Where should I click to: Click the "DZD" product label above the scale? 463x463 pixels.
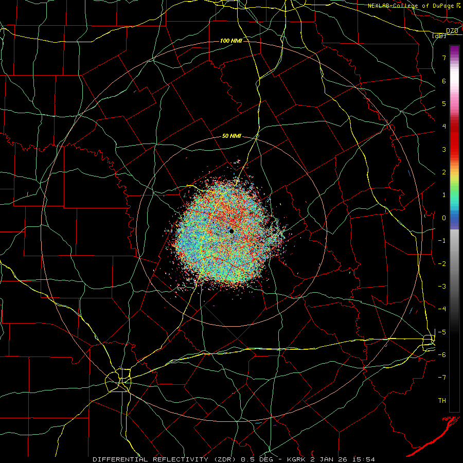point(452,30)
